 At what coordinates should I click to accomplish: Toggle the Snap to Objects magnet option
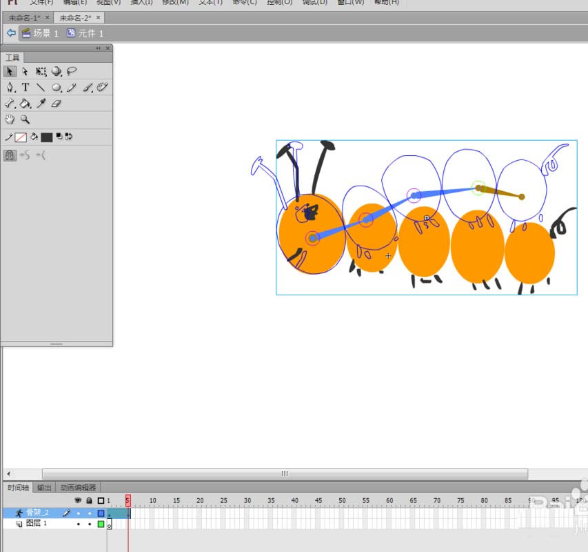10,155
